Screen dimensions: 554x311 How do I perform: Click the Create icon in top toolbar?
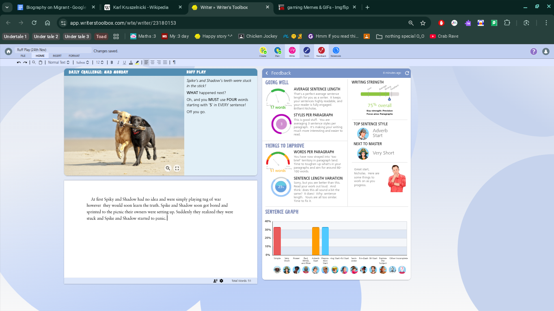(263, 51)
